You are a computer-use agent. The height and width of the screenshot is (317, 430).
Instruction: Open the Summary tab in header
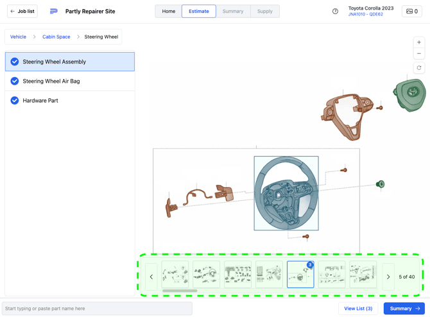click(233, 12)
